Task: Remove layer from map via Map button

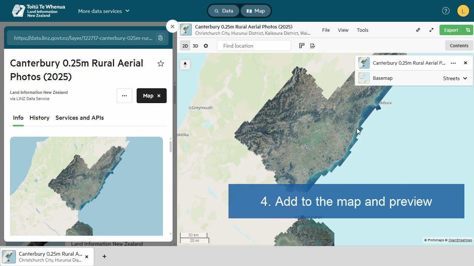Action: (x=151, y=96)
